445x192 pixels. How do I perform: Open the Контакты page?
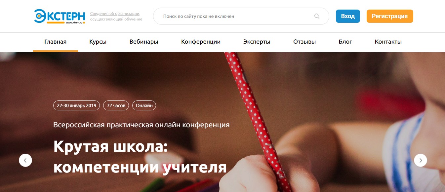(388, 42)
